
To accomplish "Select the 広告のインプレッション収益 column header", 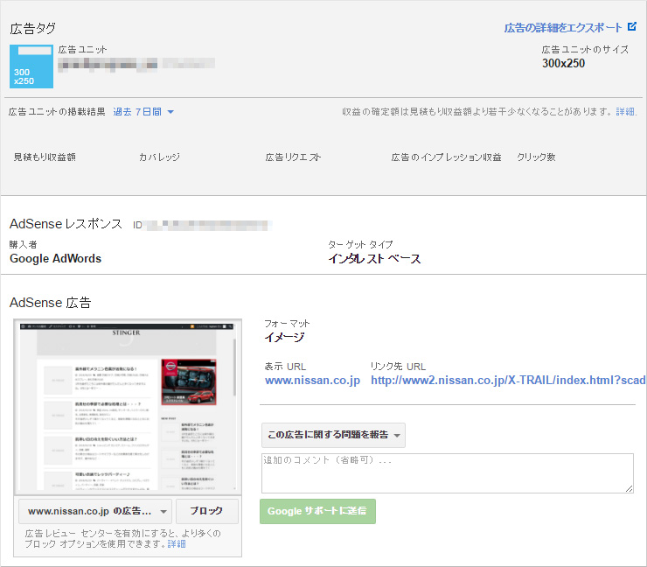I will tap(446, 157).
